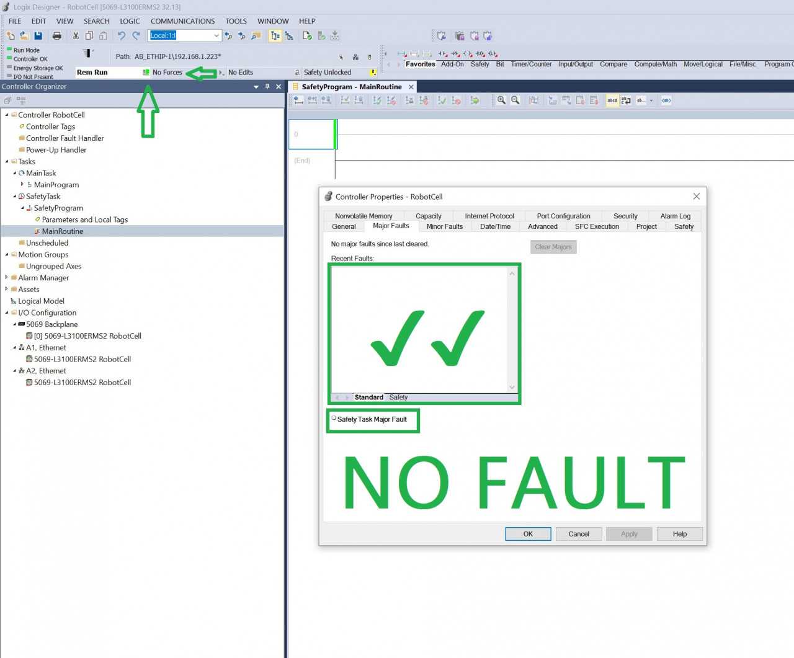Screen dimensions: 794x658
Task: Click the Undo arrow icon
Action: pyautogui.click(x=122, y=36)
